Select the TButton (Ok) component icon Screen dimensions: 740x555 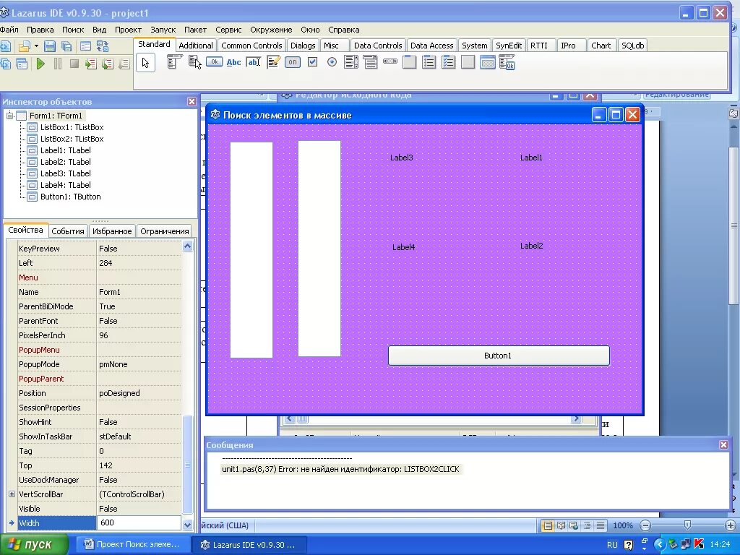tap(214, 62)
